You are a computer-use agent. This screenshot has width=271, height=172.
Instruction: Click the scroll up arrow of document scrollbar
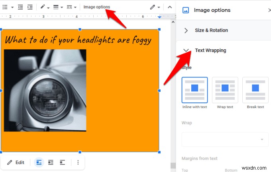[x=173, y=22]
